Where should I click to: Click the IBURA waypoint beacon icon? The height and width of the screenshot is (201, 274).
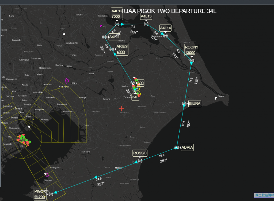[x=184, y=104]
